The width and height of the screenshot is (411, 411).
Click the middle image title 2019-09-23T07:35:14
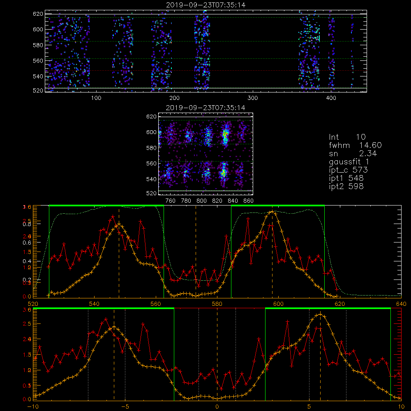(205, 108)
